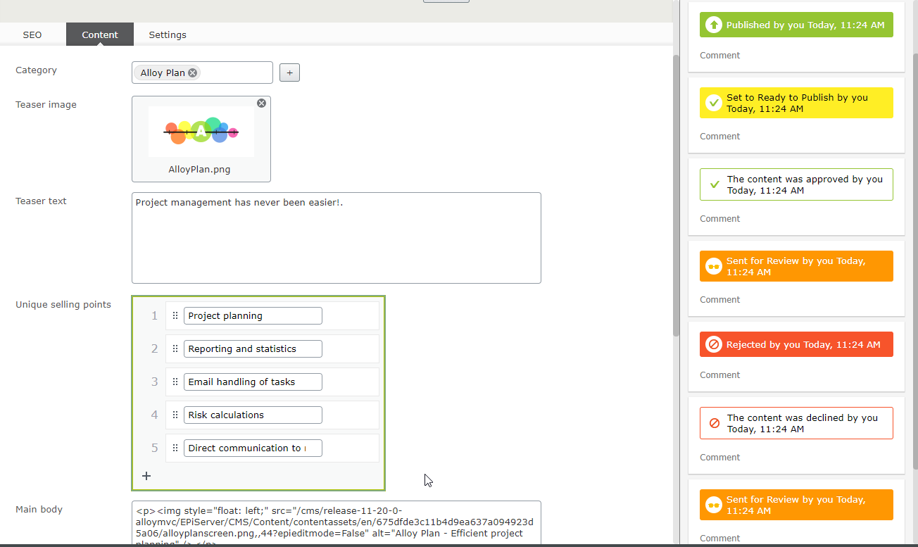Screen dimensions: 918x547
Task: Add a new unique selling point
Action: tap(146, 476)
